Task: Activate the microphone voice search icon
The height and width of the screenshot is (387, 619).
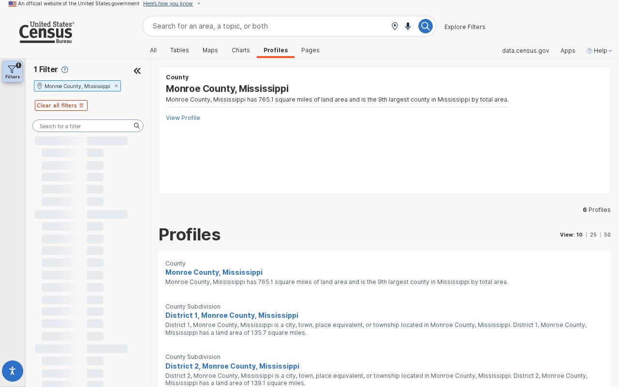Action: 408,26
